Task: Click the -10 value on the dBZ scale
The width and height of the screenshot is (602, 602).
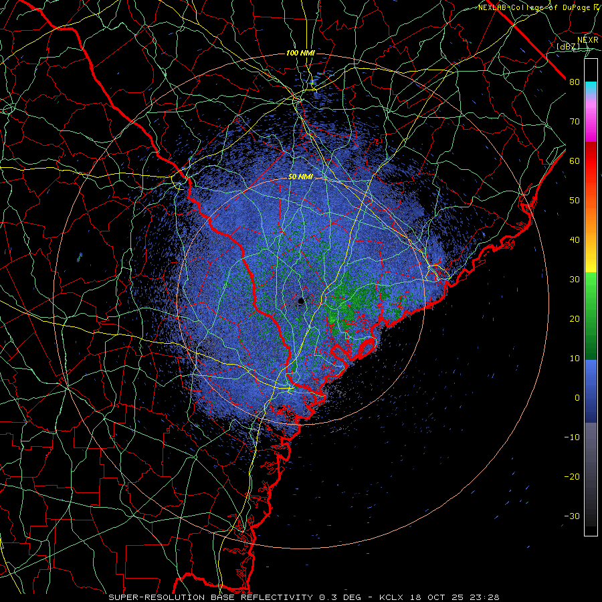Action: point(572,437)
